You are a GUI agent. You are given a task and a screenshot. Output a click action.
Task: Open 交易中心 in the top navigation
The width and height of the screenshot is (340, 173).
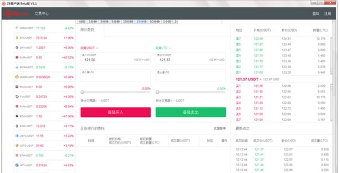[x=41, y=14]
